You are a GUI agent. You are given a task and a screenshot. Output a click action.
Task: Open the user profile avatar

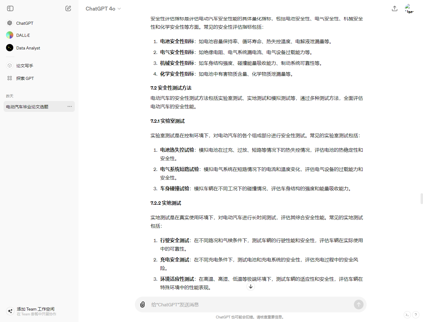point(409,8)
